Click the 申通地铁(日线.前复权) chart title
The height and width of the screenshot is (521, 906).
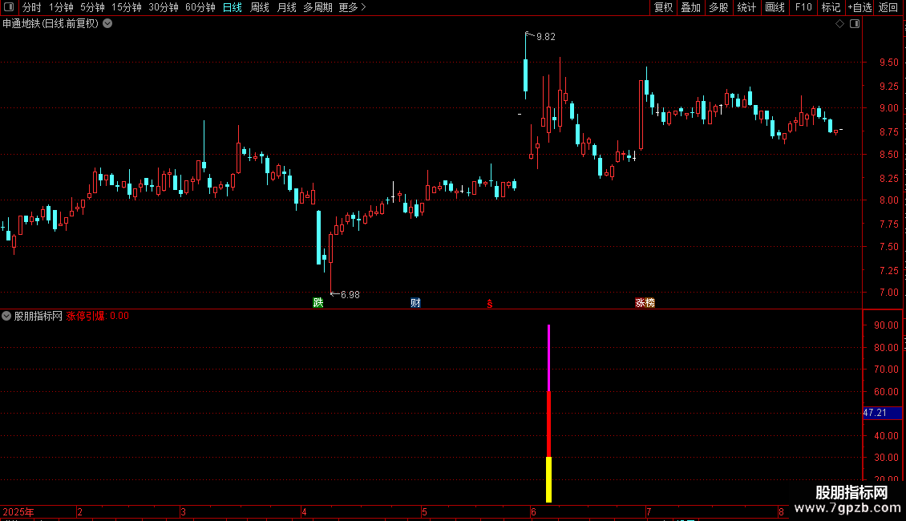tap(51, 24)
